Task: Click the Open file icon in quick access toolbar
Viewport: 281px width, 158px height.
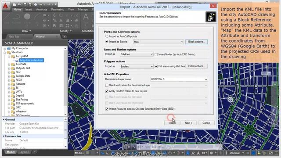Action: pos(19,4)
